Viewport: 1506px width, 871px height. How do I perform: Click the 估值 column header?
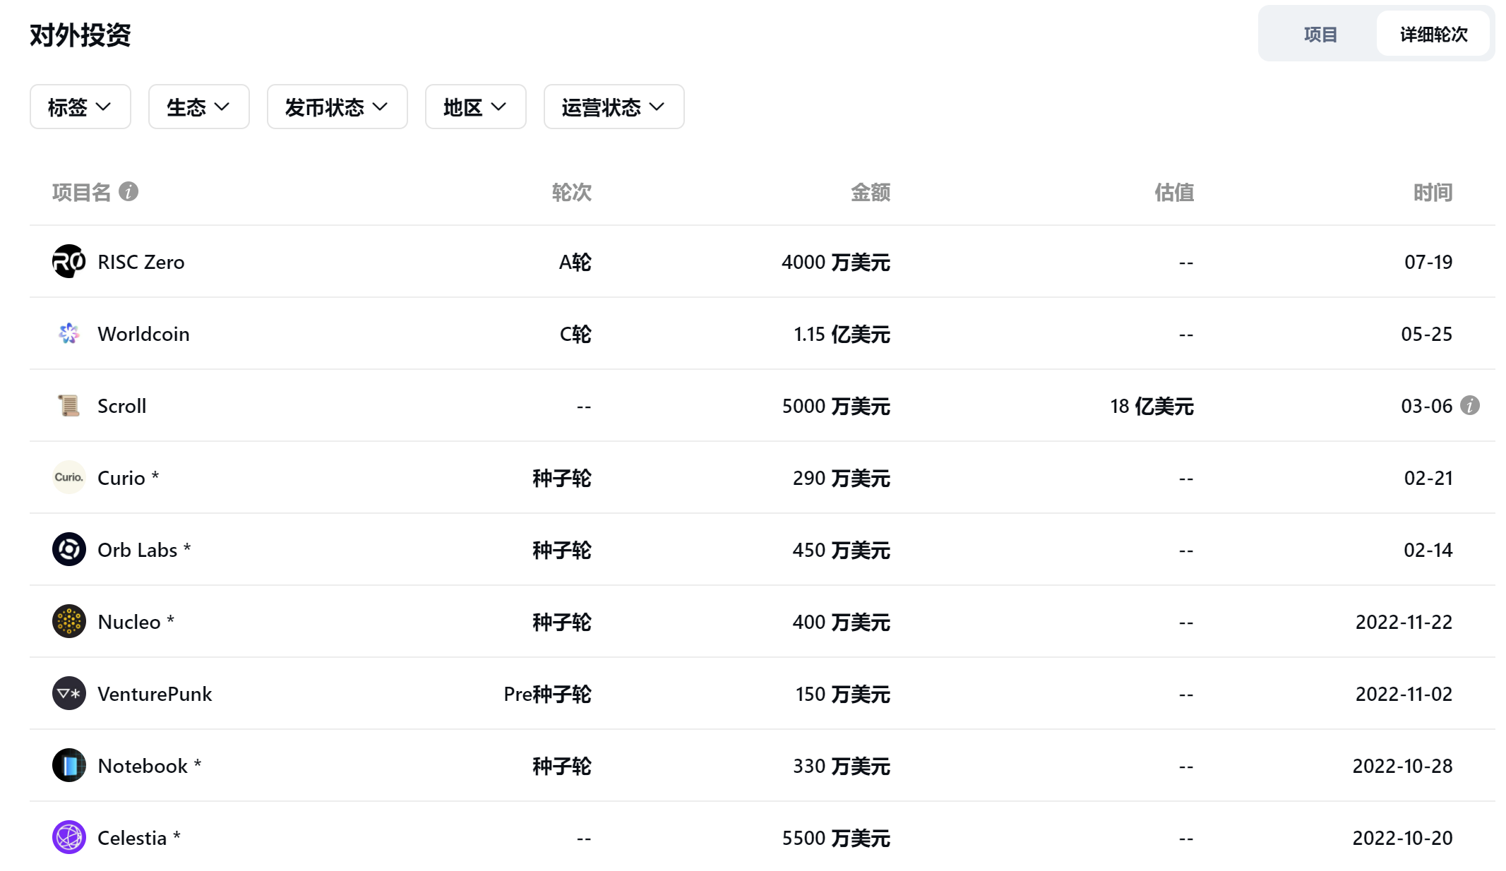[x=1174, y=192]
